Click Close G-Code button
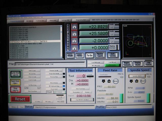Screen dimensions: 162x121 click(x=32, y=77)
